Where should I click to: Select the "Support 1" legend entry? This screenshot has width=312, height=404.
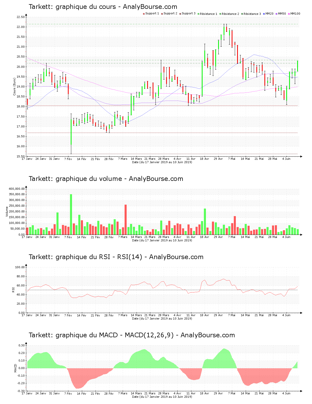[x=151, y=14]
